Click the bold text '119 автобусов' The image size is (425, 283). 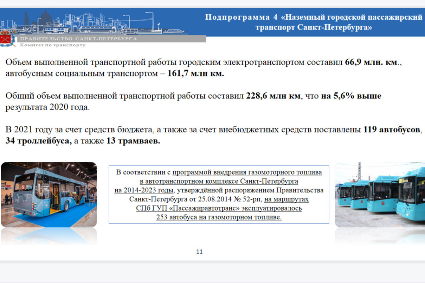(x=392, y=130)
